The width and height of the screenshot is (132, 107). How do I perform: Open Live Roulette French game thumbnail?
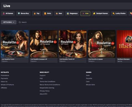coord(15,44)
